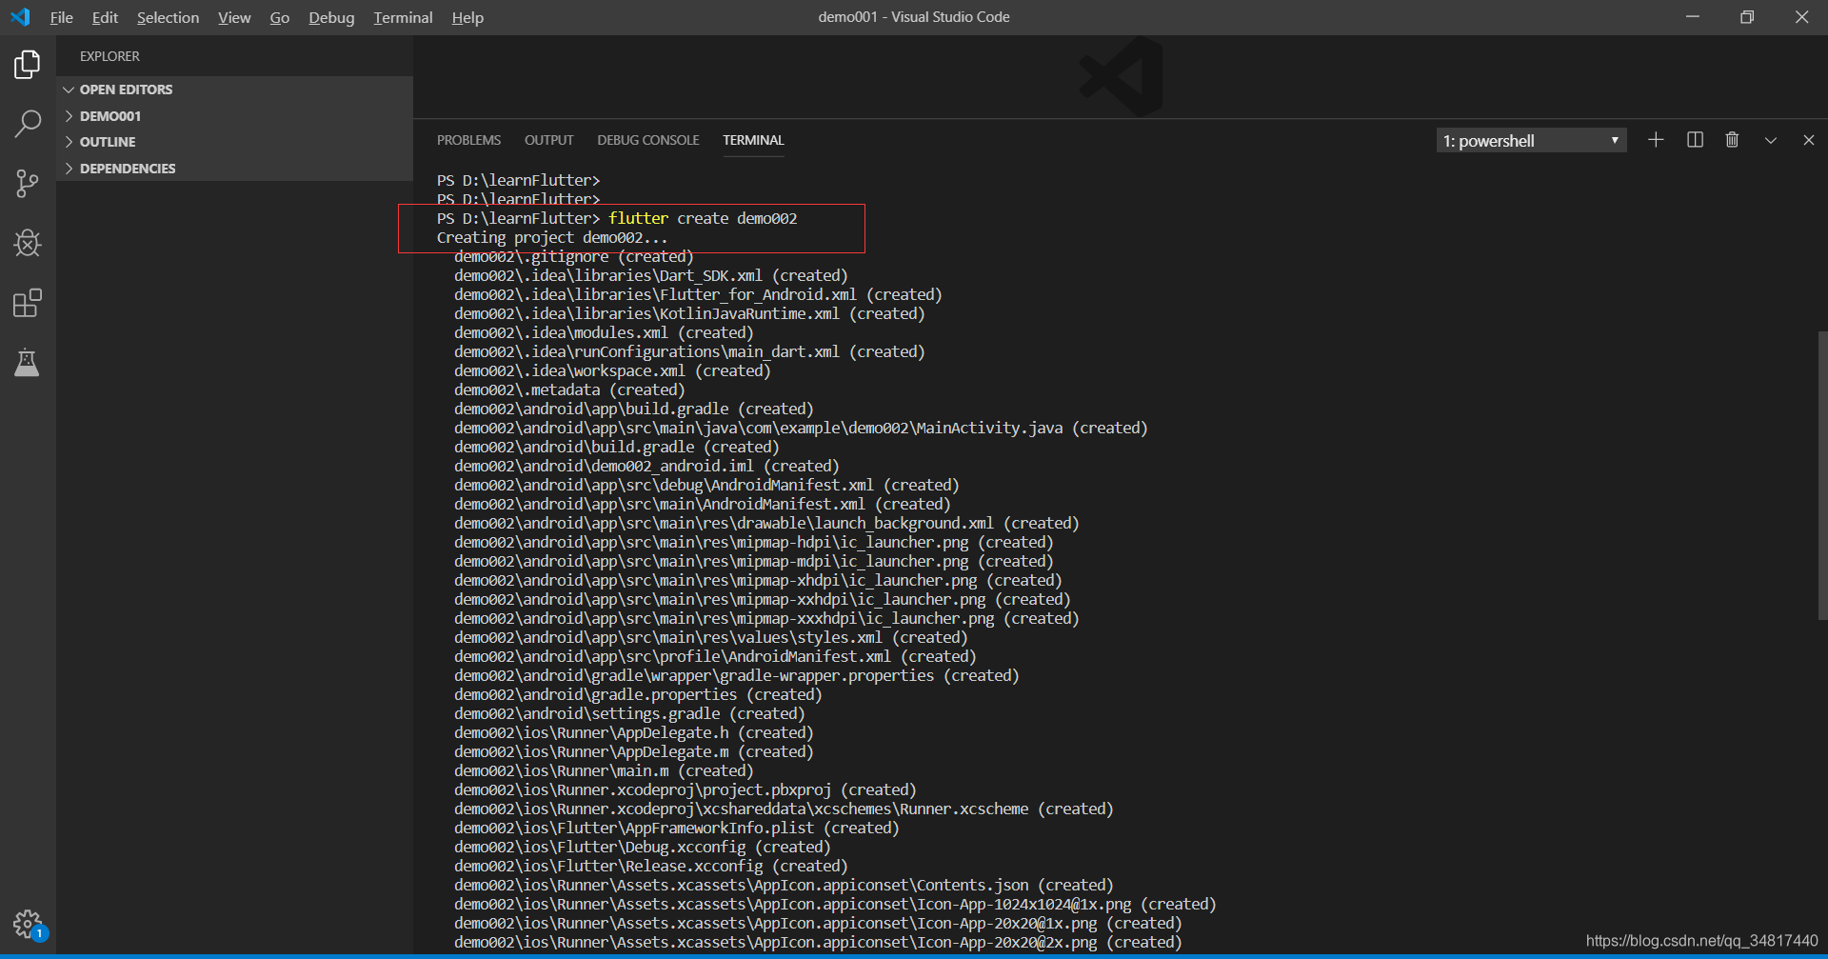
Task: Click the terminal vertical scrollbar
Action: [1822, 476]
